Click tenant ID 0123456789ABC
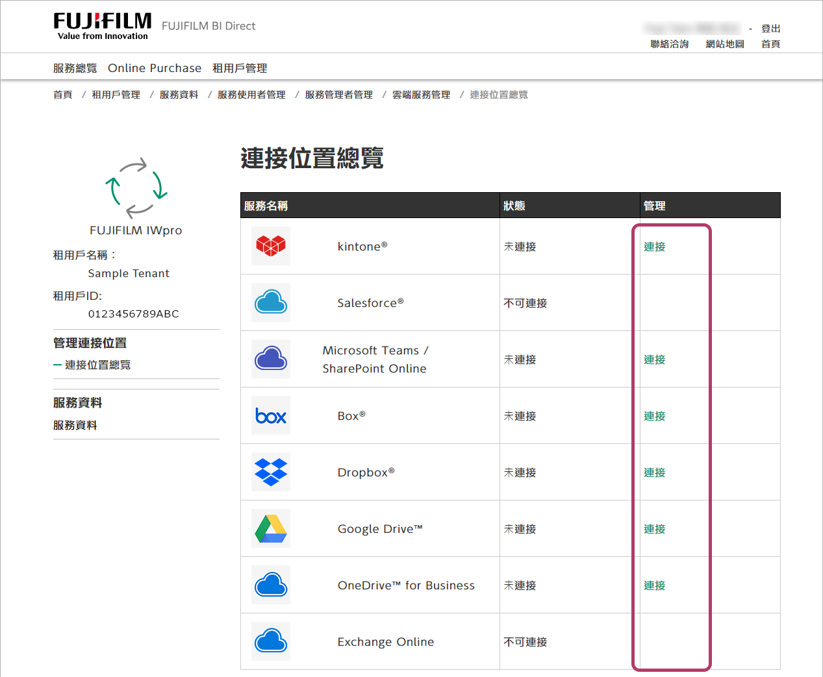 134,314
